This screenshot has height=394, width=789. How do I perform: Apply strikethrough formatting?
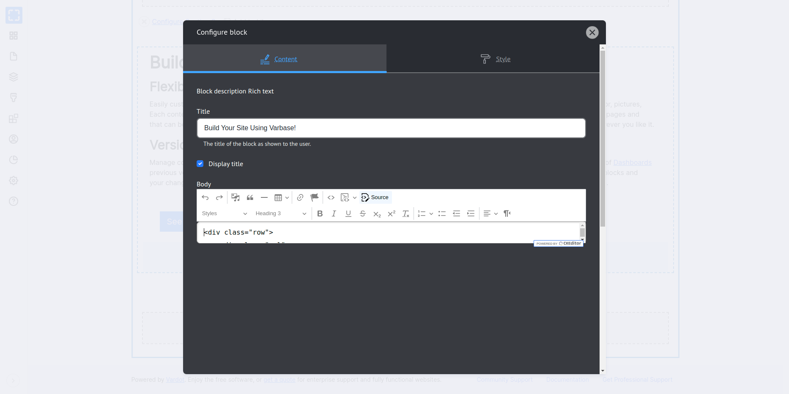363,213
